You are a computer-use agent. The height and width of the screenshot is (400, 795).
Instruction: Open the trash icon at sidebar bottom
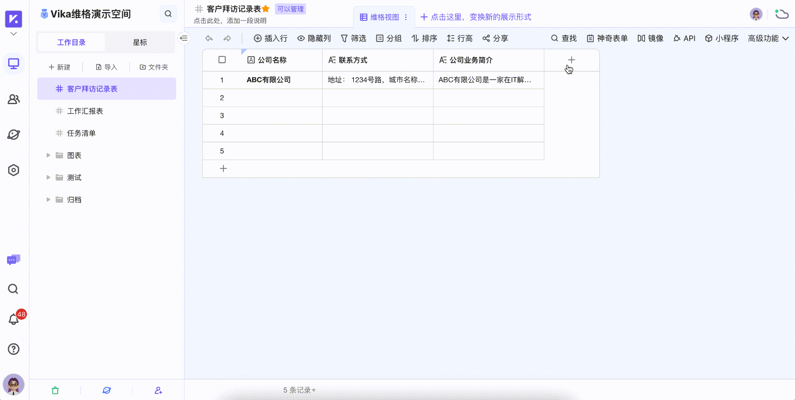(55, 390)
